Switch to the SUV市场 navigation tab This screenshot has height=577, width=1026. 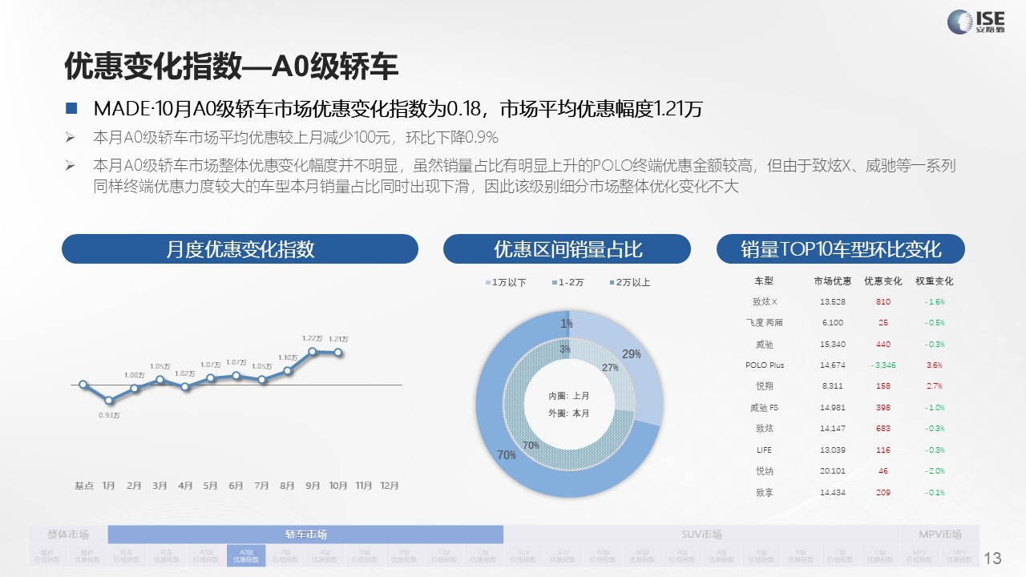[700, 535]
